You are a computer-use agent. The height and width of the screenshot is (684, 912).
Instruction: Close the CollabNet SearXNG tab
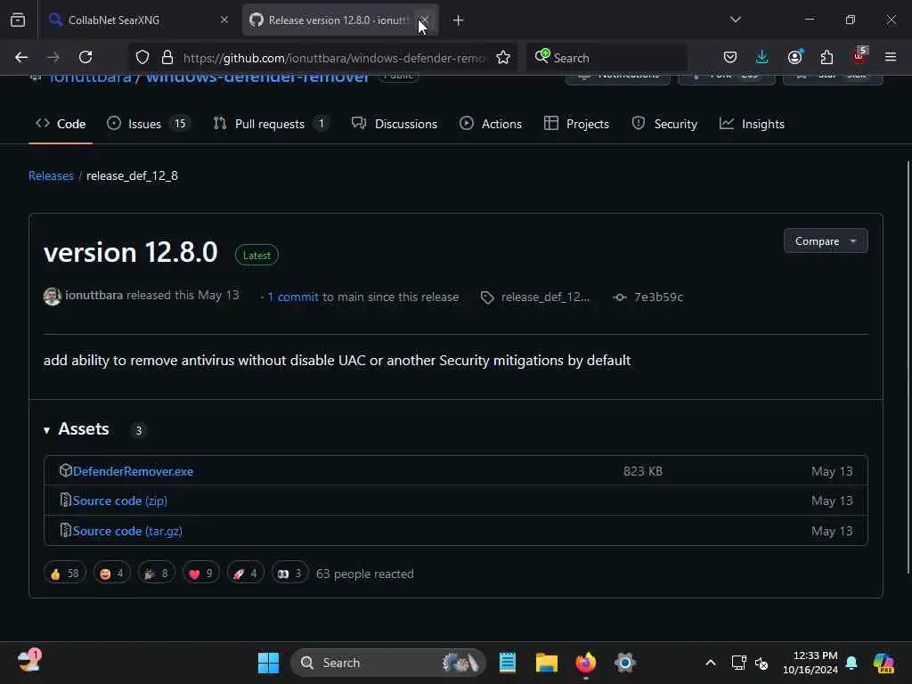[224, 20]
